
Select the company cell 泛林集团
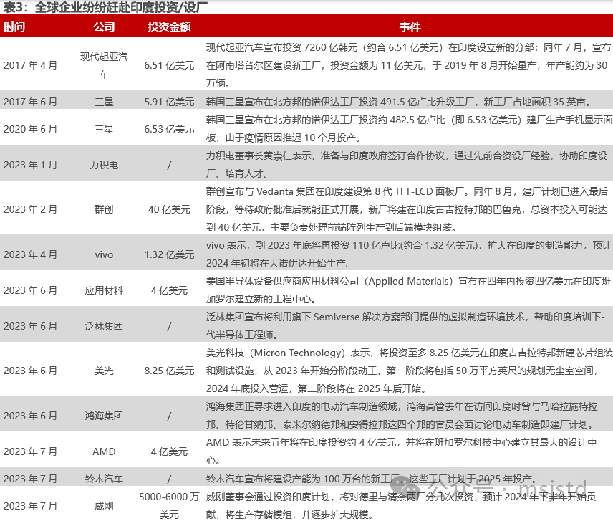click(x=104, y=326)
